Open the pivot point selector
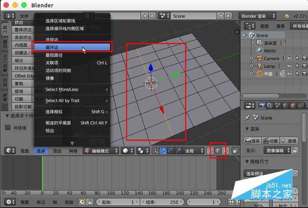 point(142,151)
